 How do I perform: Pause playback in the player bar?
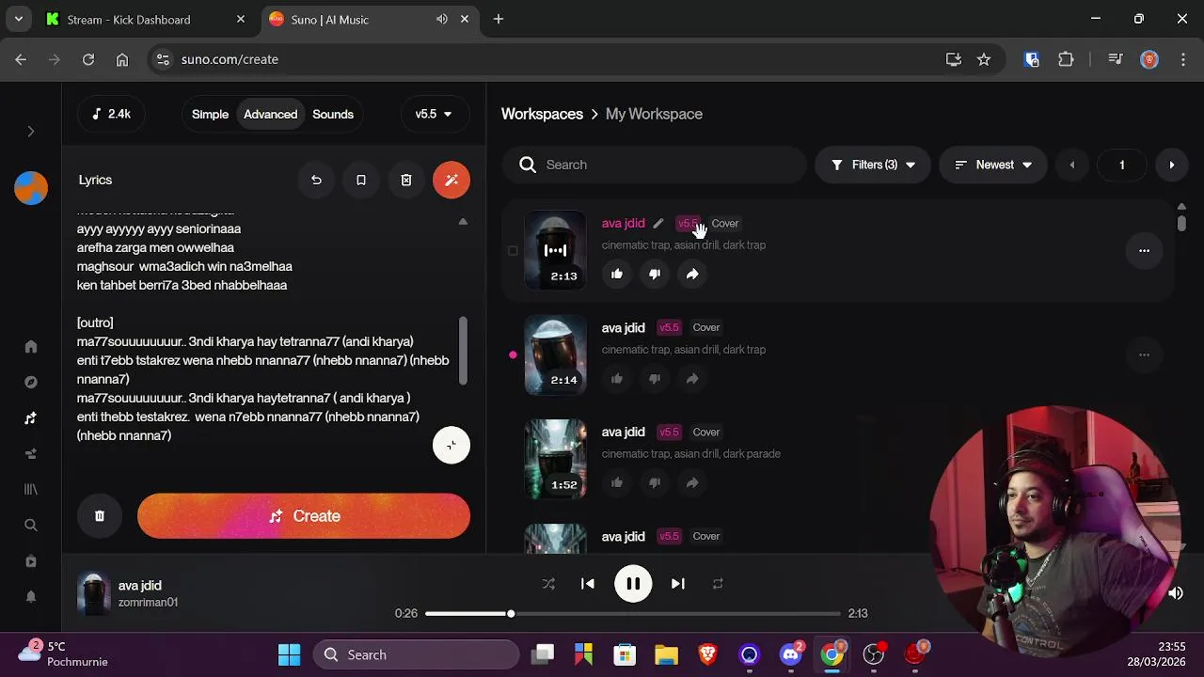point(633,584)
